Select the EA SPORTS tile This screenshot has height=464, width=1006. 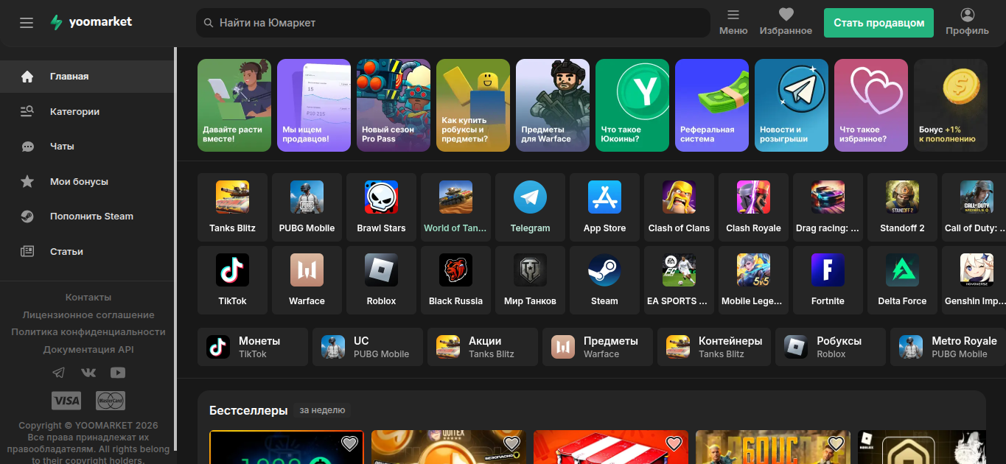point(679,280)
